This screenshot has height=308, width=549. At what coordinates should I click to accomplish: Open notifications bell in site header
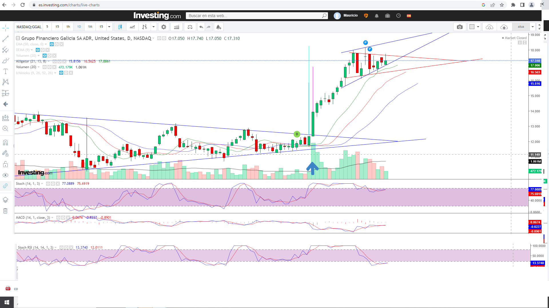pyautogui.click(x=377, y=16)
